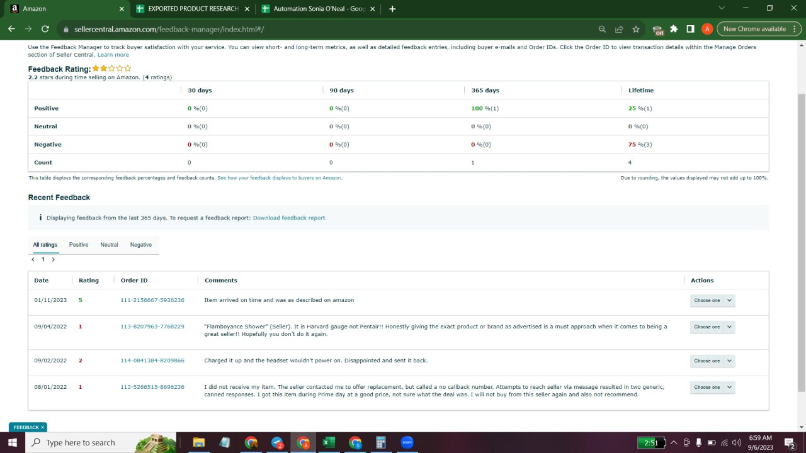Image resolution: width=806 pixels, height=453 pixels.
Task: Open order 111-2156667-5936236
Action: click(x=152, y=300)
